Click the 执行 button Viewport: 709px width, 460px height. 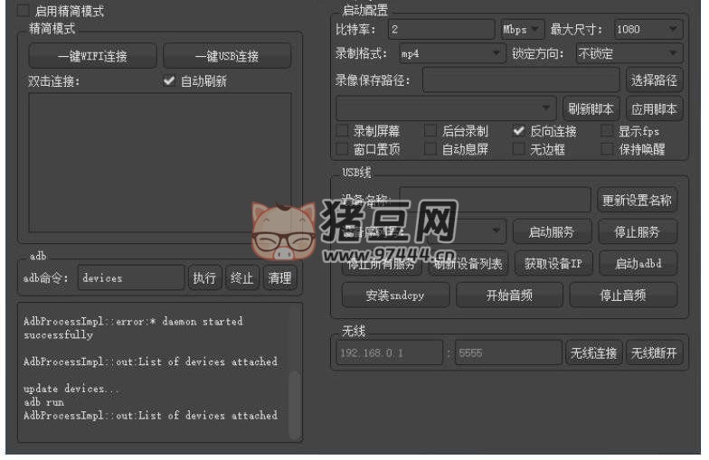pyautogui.click(x=204, y=278)
